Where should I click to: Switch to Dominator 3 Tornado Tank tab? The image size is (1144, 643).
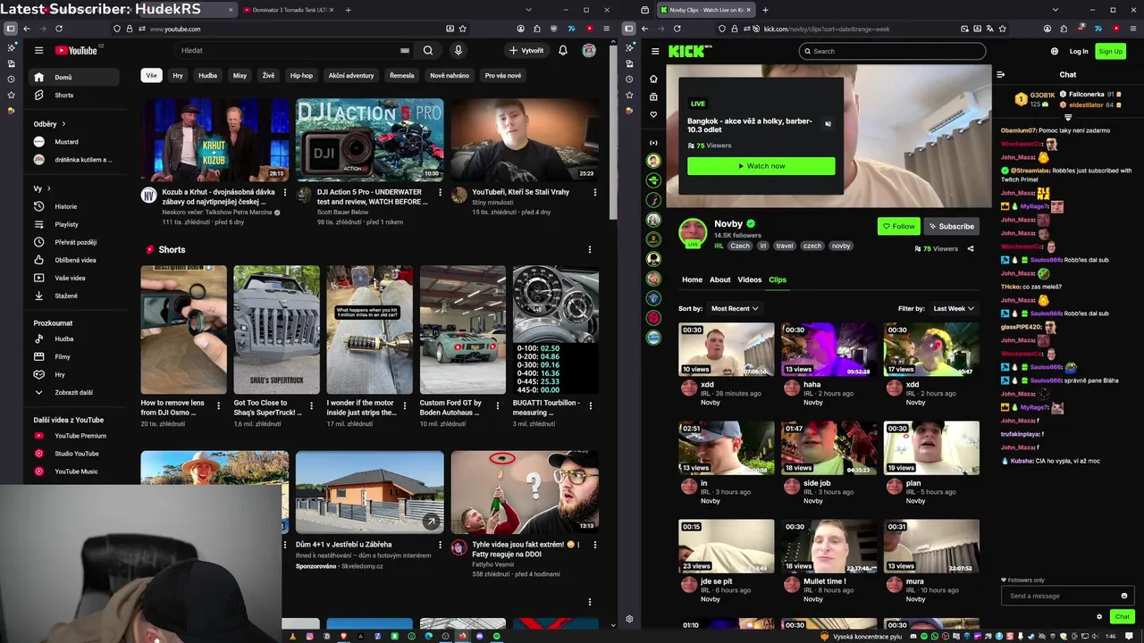pyautogui.click(x=288, y=10)
